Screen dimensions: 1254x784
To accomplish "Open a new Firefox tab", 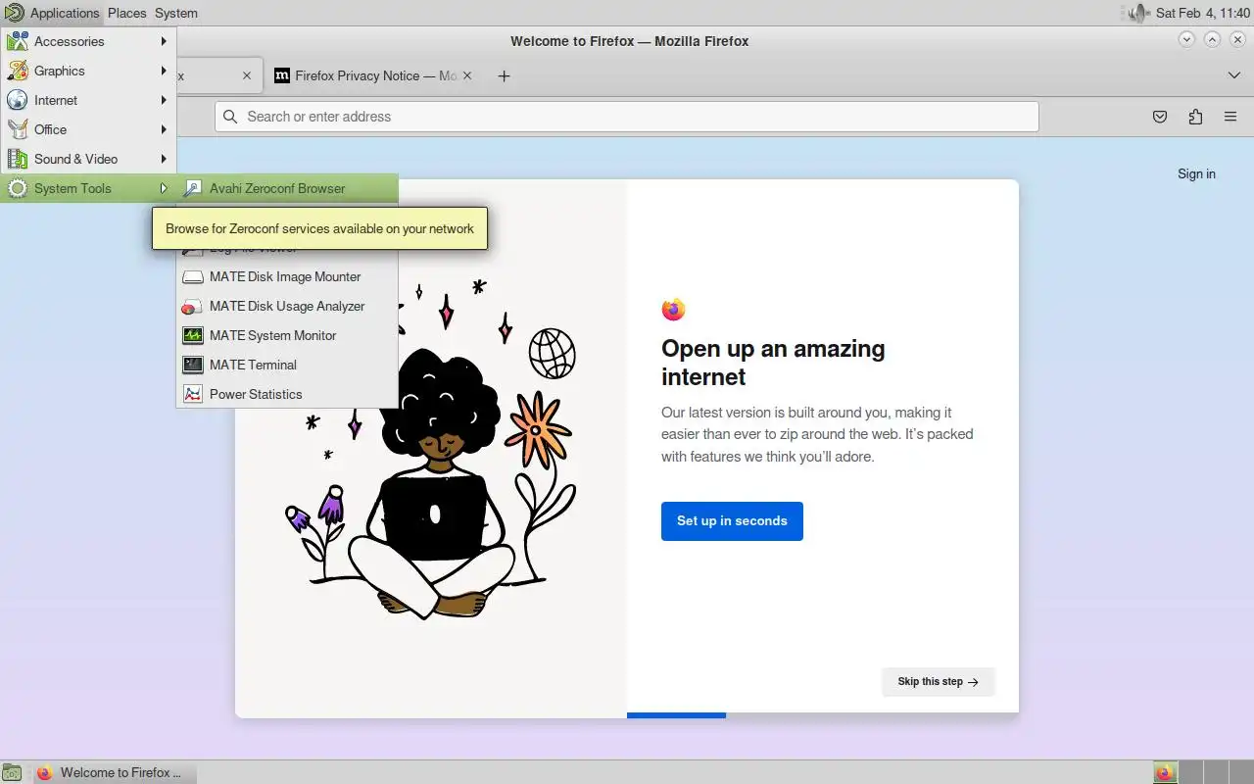I will pyautogui.click(x=504, y=75).
